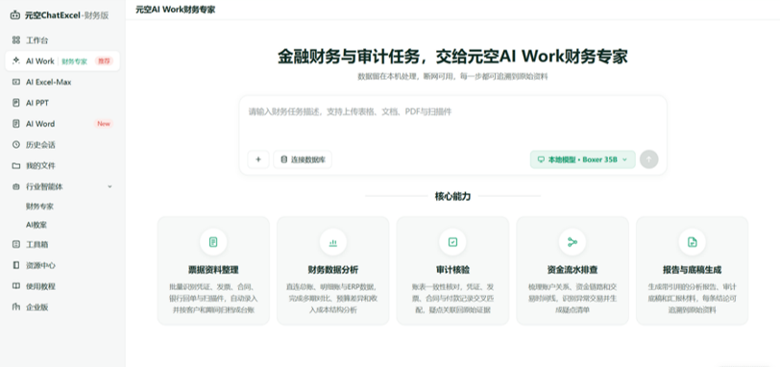Click the 财务数据分析 chart icon
This screenshot has height=367, width=780.
(332, 242)
